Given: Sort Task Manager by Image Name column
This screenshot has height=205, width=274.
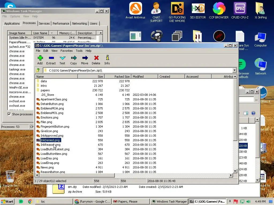Looking at the screenshot, I should point(20,33).
